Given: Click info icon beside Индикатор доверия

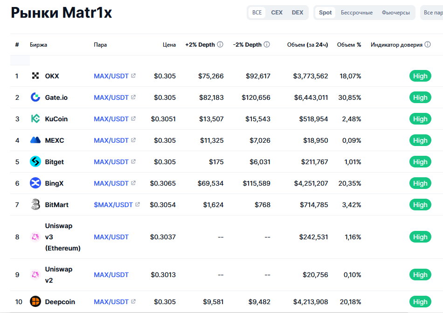Looking at the screenshot, I should [428, 45].
